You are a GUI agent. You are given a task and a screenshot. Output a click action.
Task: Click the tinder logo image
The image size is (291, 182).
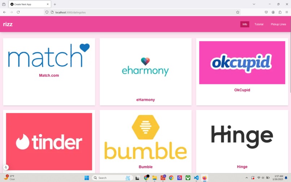click(49, 141)
